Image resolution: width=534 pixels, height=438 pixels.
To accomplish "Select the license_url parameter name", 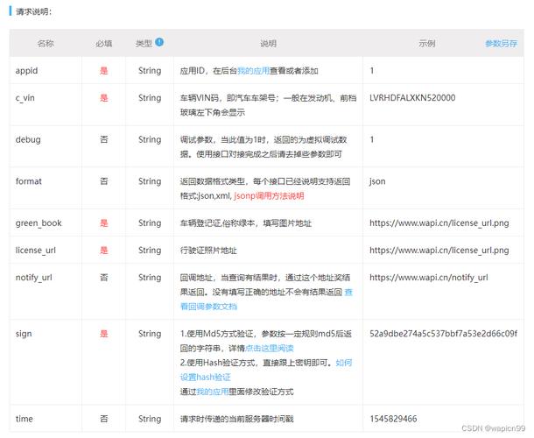I will (x=35, y=251).
